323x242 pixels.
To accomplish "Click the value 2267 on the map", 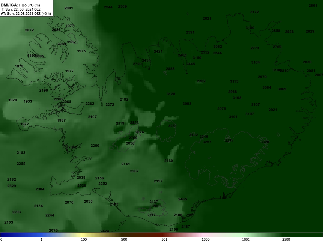I will [x=134, y=171].
